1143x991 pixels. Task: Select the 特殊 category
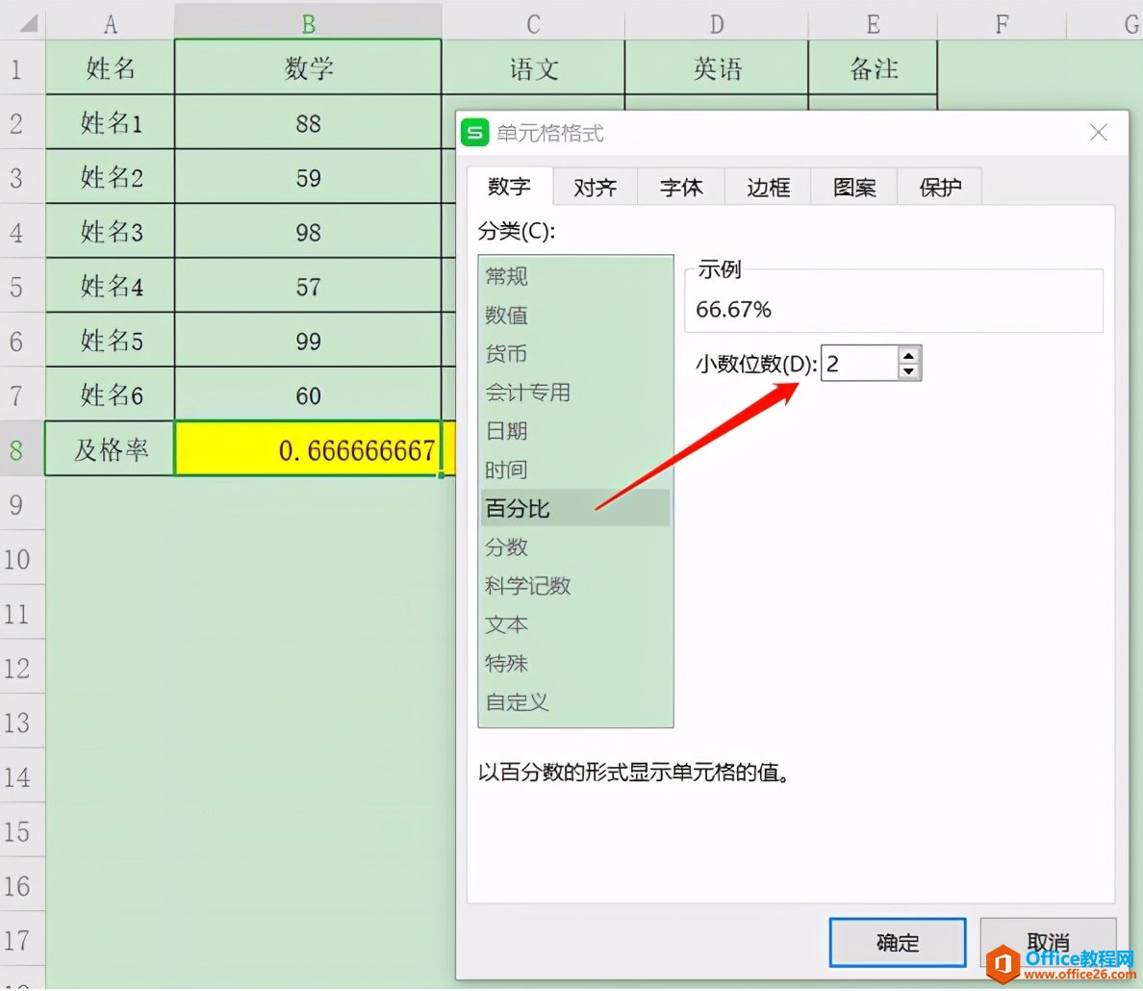pos(575,664)
